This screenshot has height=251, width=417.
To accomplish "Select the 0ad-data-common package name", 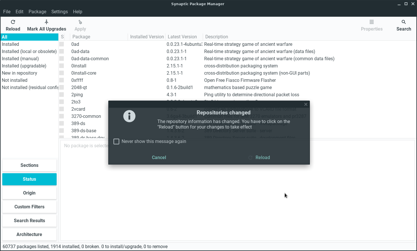I will [90, 58].
